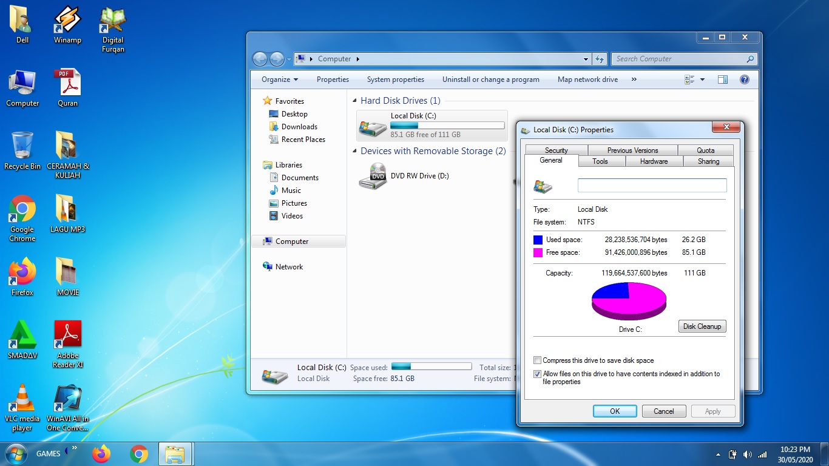
Task: Show hidden tray icons arrow
Action: coord(718,454)
